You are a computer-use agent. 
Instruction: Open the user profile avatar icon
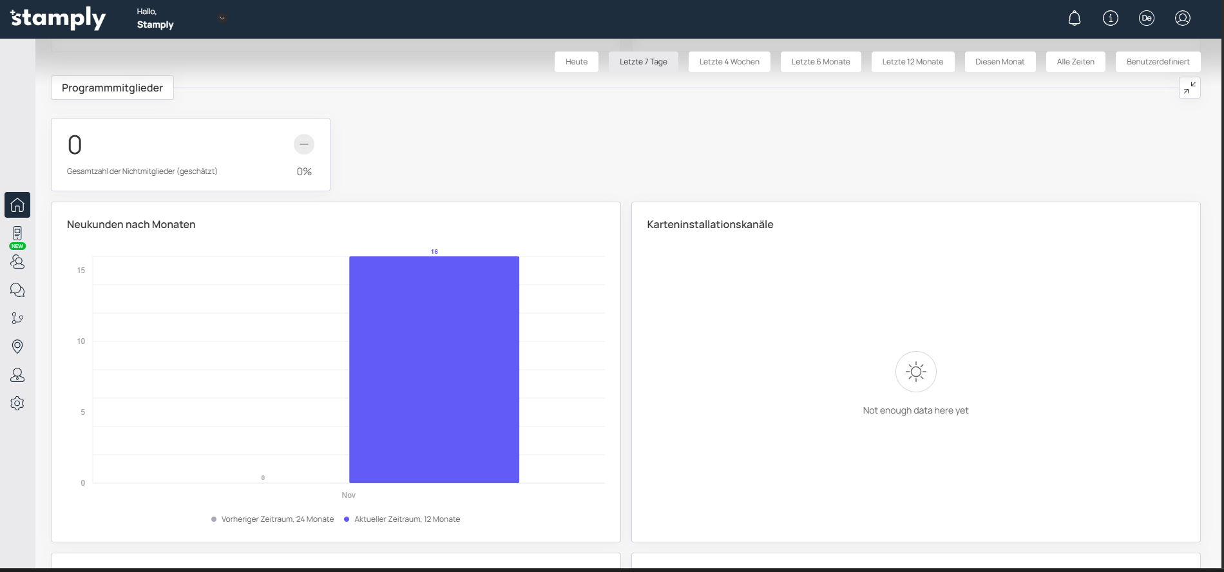pos(1183,19)
